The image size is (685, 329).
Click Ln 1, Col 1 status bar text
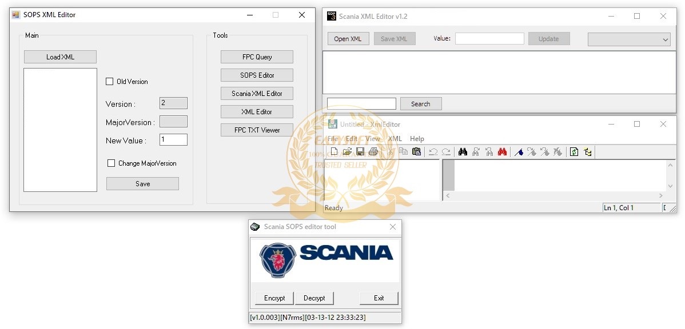coord(618,208)
